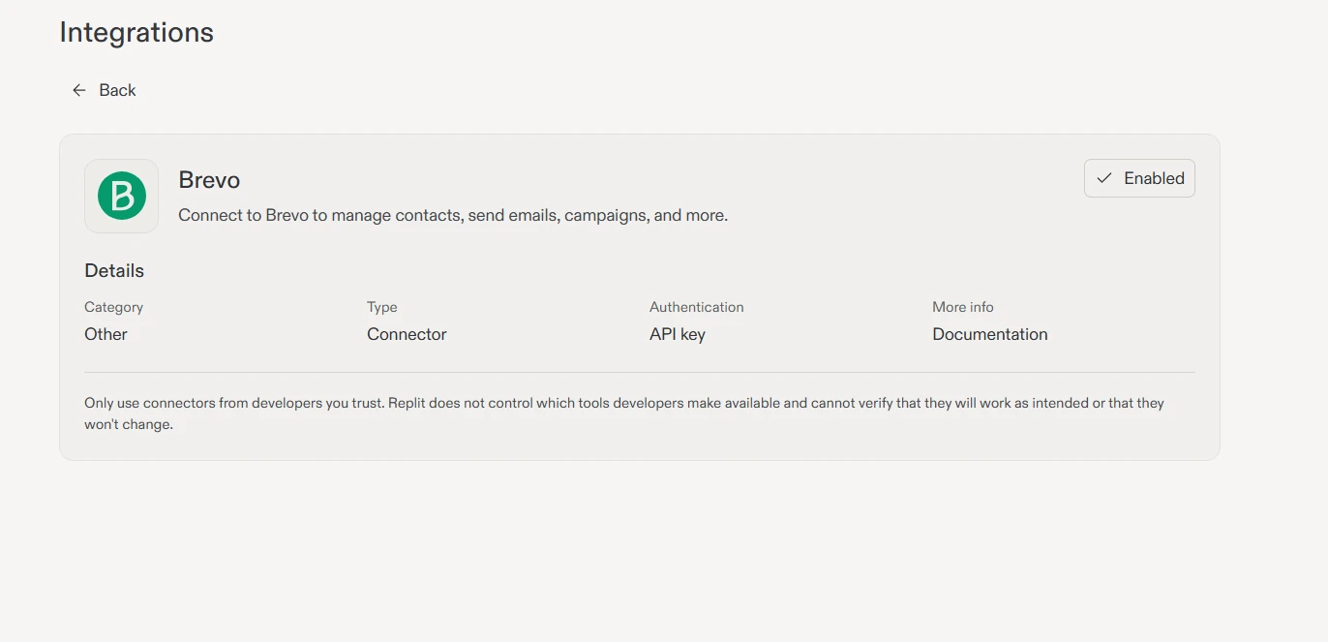Viewport: 1328px width, 642px height.
Task: Click the "Other" category value
Action: click(106, 334)
